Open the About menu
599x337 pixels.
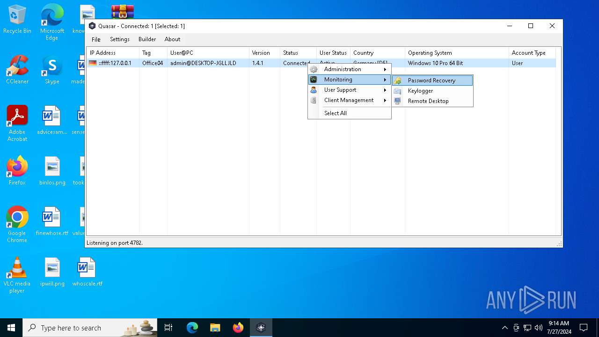172,39
